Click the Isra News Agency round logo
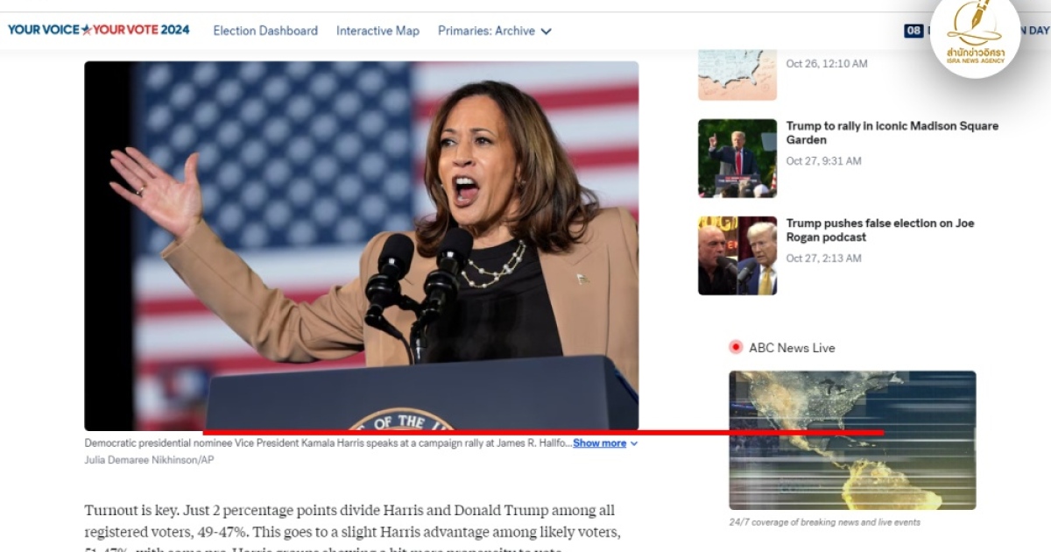 point(975,35)
